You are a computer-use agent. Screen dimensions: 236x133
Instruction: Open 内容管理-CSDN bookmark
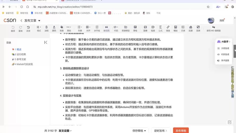57,13
